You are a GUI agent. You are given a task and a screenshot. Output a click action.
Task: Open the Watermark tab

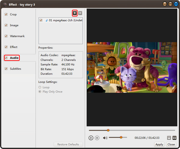point(17,36)
